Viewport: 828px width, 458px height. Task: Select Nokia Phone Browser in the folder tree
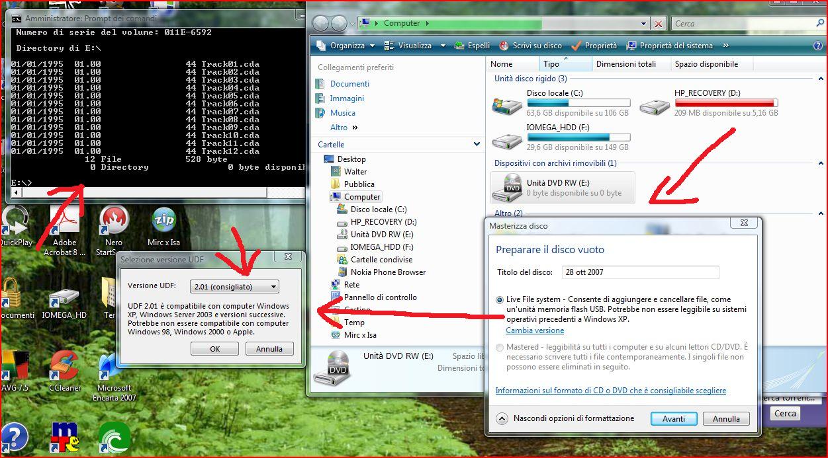tap(388, 272)
